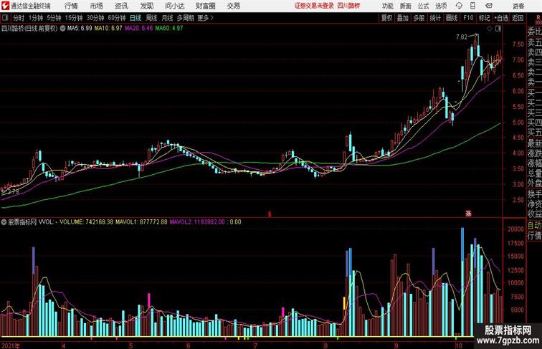The image size is (542, 349).
Task: Click the 统计 statistics button
Action: [x=435, y=18]
